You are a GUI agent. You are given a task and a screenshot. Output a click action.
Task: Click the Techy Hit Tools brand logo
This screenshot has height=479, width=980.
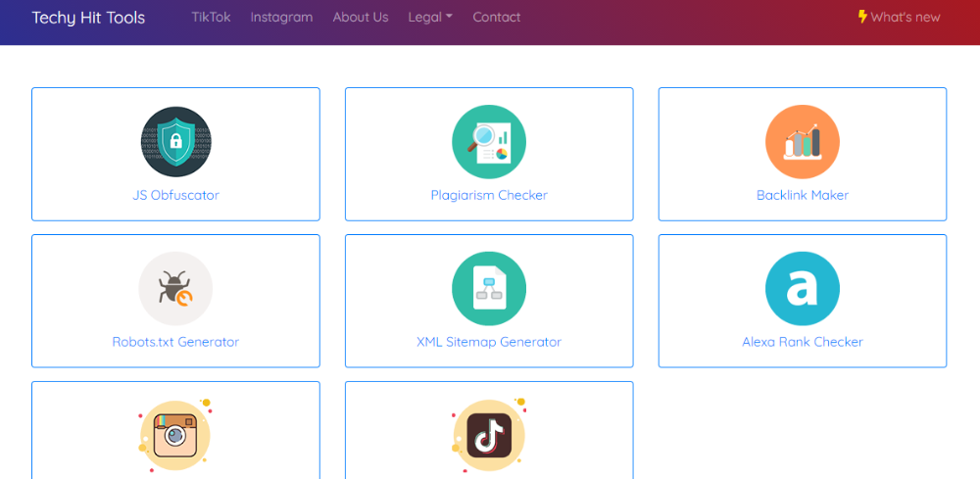[x=88, y=18]
